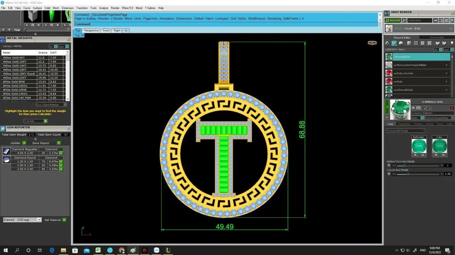Click the Refraction emerald color swatch

pos(419,146)
